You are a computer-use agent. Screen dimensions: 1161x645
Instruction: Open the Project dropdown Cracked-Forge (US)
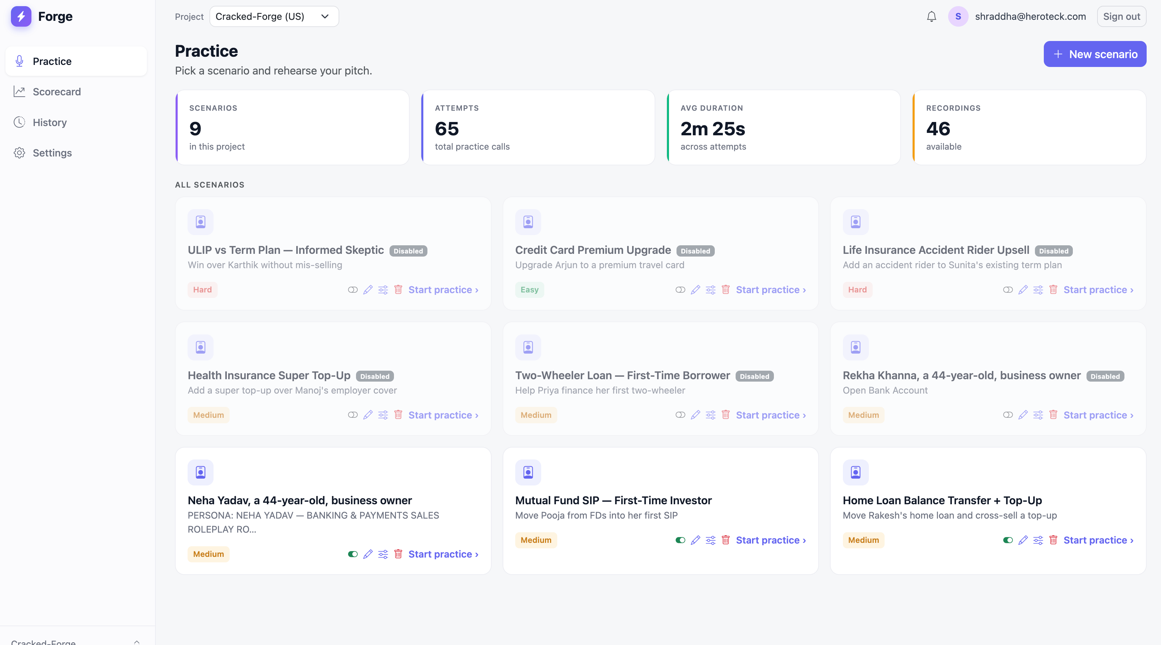tap(274, 17)
